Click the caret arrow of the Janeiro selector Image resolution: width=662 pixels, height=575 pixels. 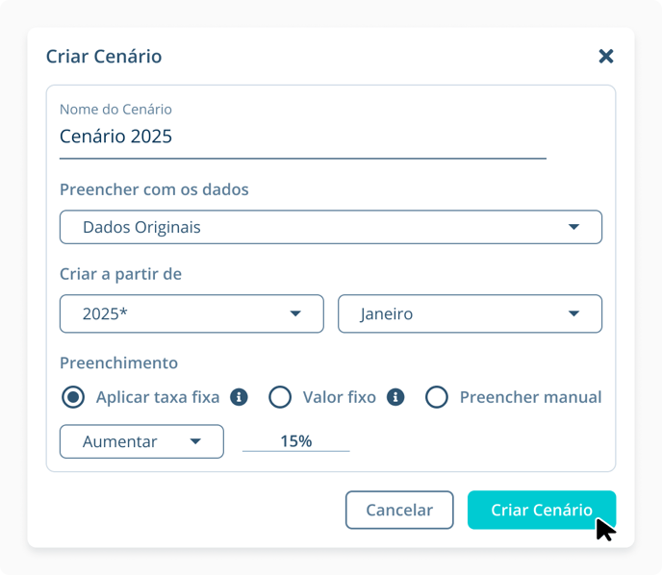tap(573, 314)
